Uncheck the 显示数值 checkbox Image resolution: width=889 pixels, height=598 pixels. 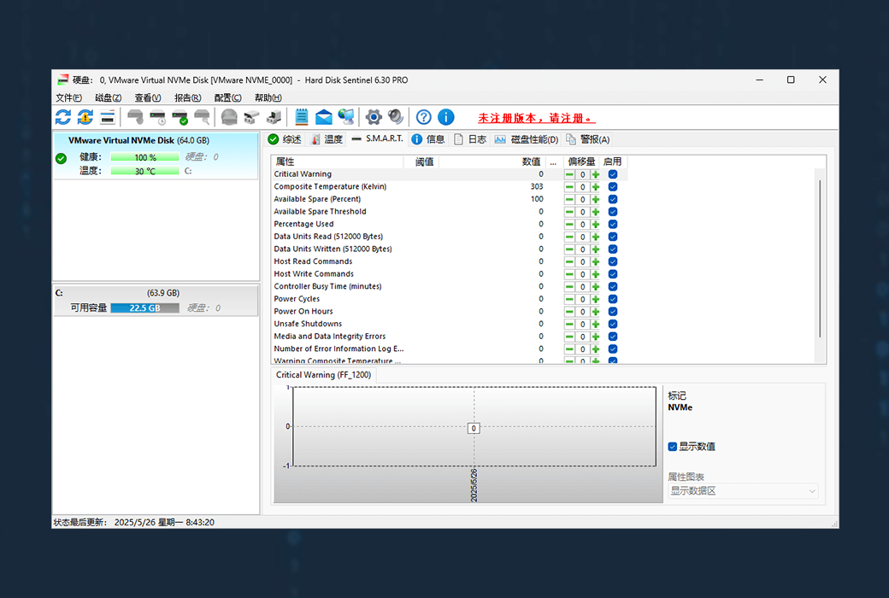click(x=673, y=447)
